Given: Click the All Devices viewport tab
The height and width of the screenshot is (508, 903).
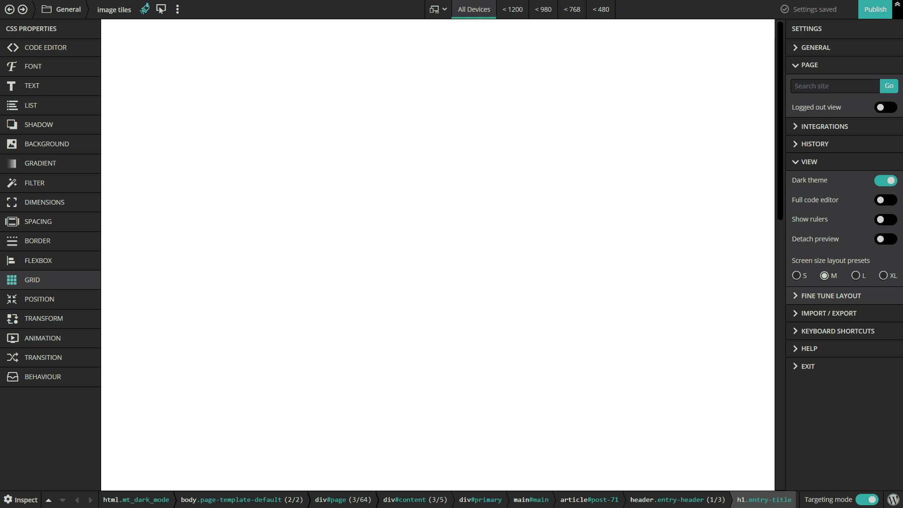Looking at the screenshot, I should click(474, 9).
